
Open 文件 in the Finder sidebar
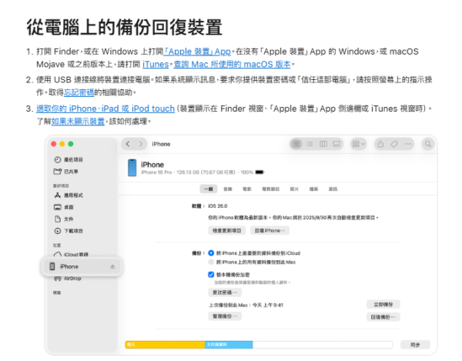(64, 219)
